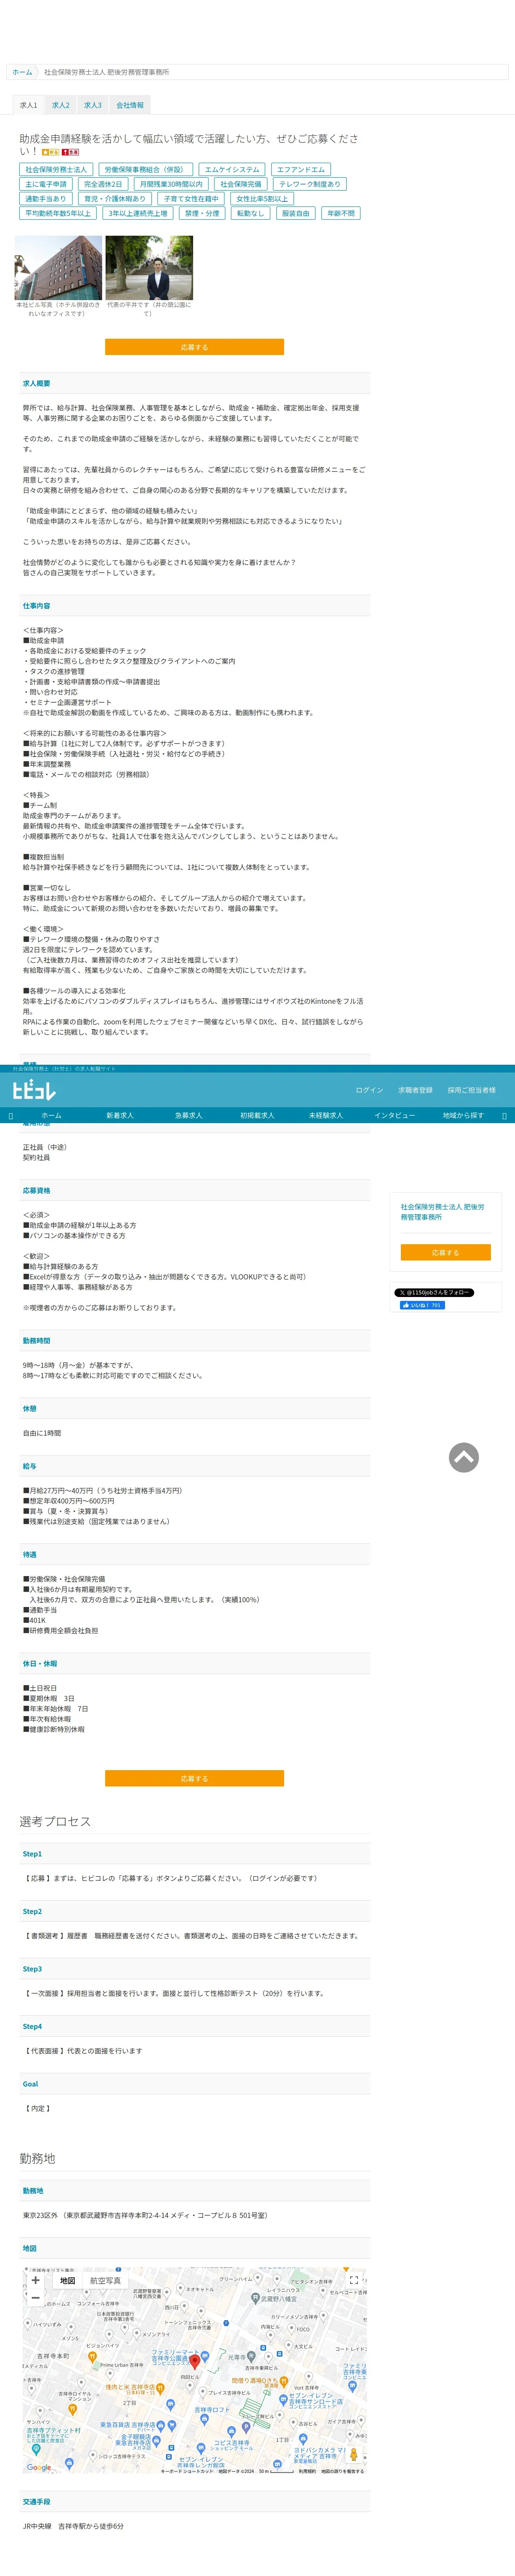515x2576 pixels.
Task: Click the sidebar company name link
Action: click(x=442, y=1212)
